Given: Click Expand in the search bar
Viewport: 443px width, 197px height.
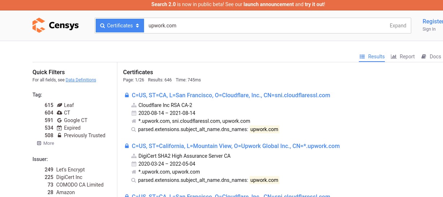Looking at the screenshot, I should (398, 26).
